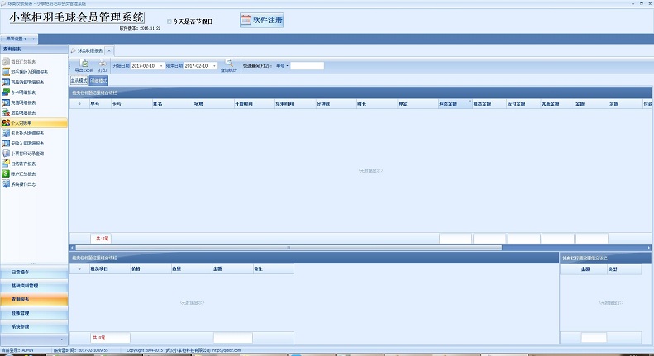Image resolution: width=654 pixels, height=356 pixels.
Task: Expand the 界面设置 dropdown menu
Action: point(19,39)
